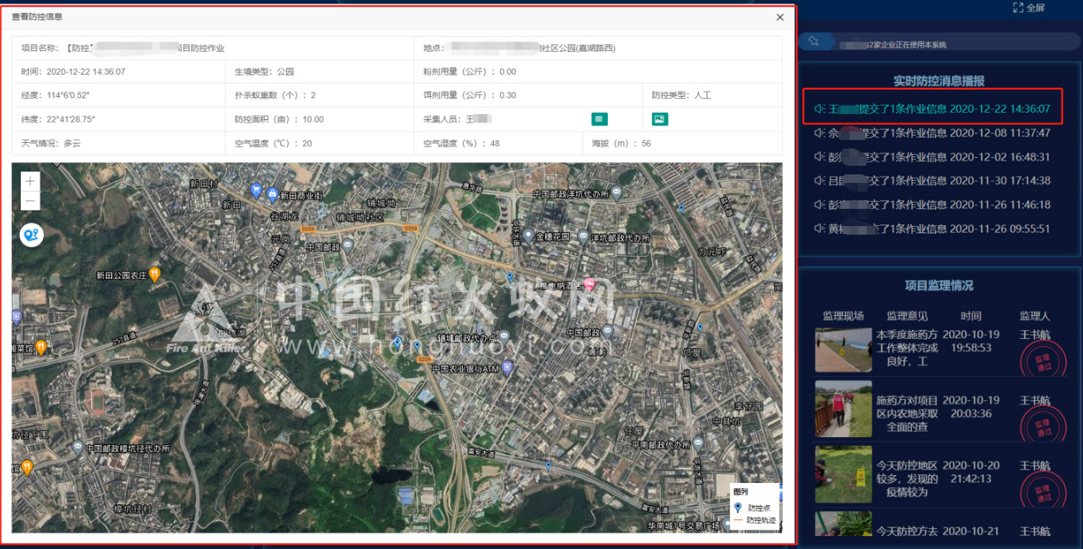The image size is (1083, 549).
Task: Enter fullscreen with the 全屏 icon
Action: pos(1018,8)
